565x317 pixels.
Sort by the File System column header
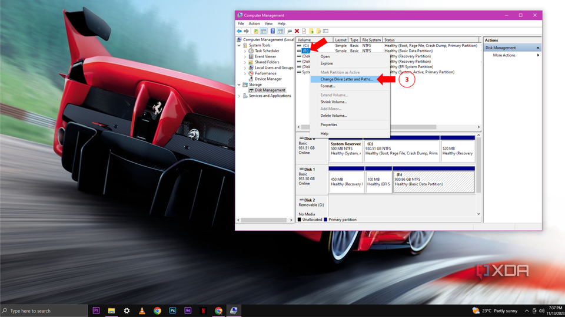point(371,40)
